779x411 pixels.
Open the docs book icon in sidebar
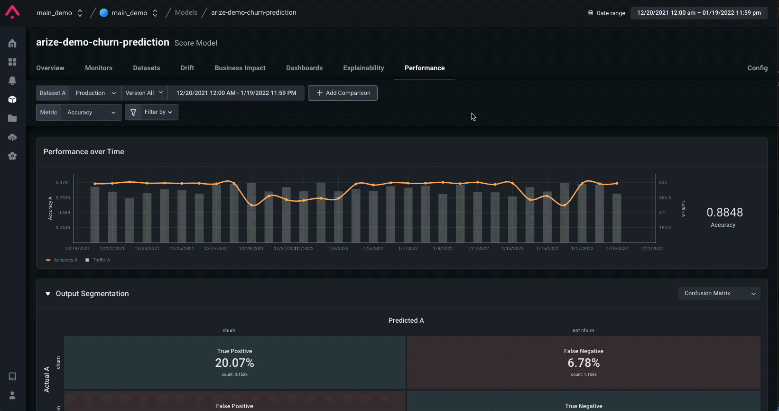click(x=12, y=376)
